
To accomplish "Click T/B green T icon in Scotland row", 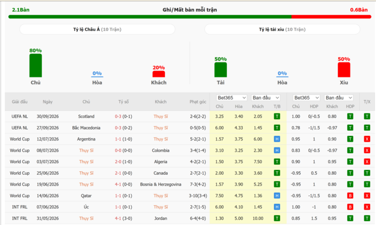I will (277, 116).
